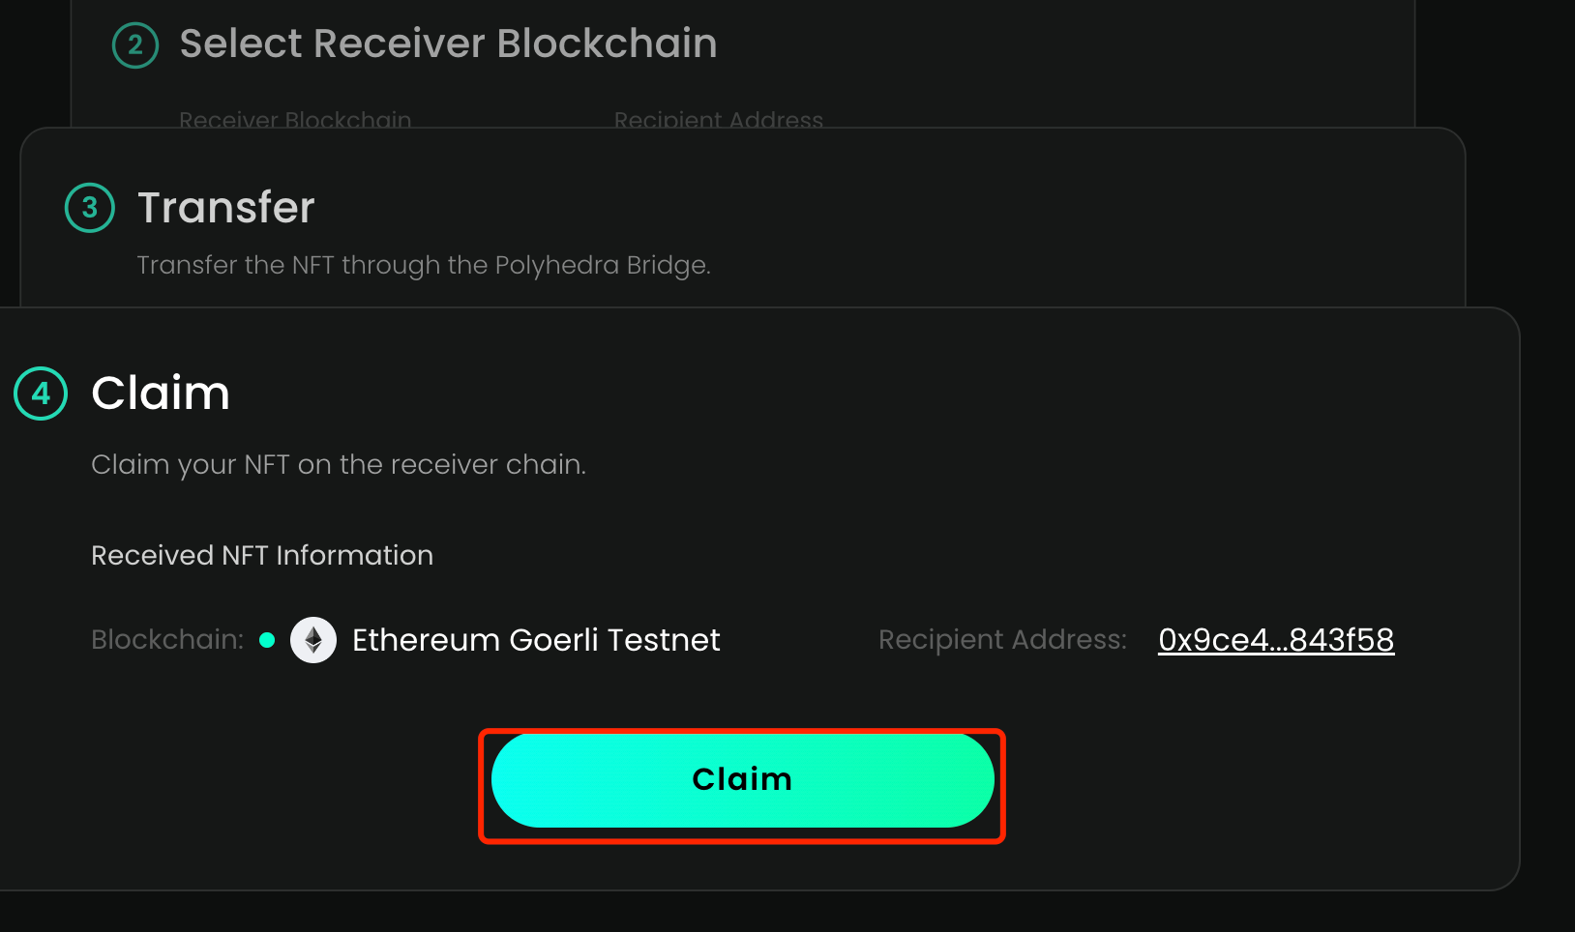Click "Claim your NFT on the receiver chain" text
Screen dimensions: 1575x932
[x=339, y=465]
